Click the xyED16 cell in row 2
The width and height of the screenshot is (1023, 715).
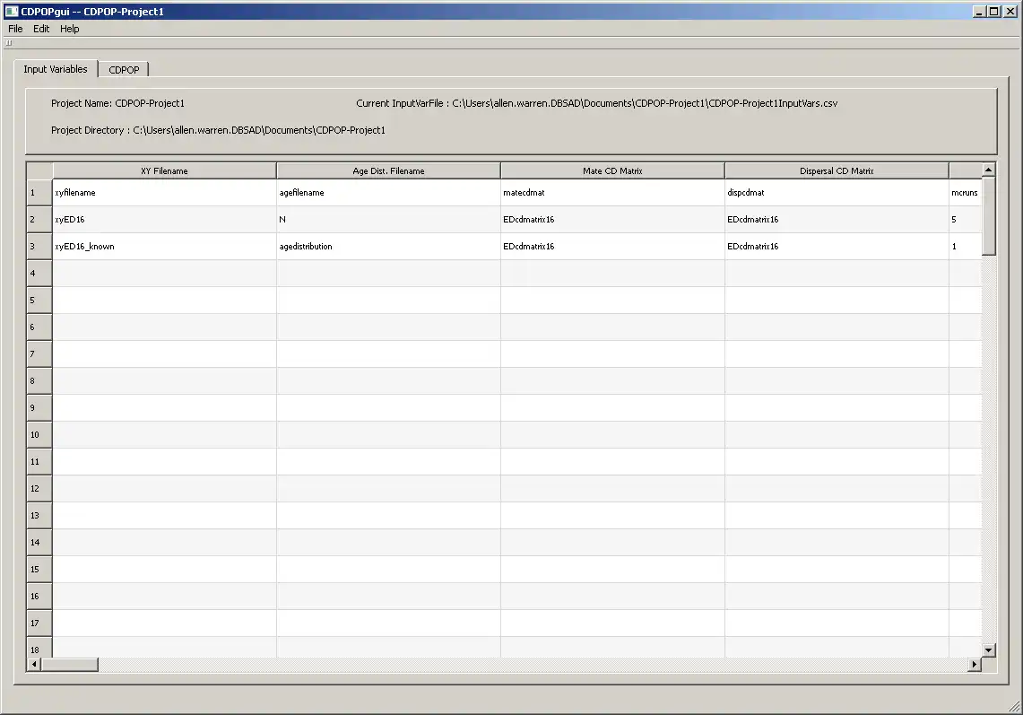164,220
